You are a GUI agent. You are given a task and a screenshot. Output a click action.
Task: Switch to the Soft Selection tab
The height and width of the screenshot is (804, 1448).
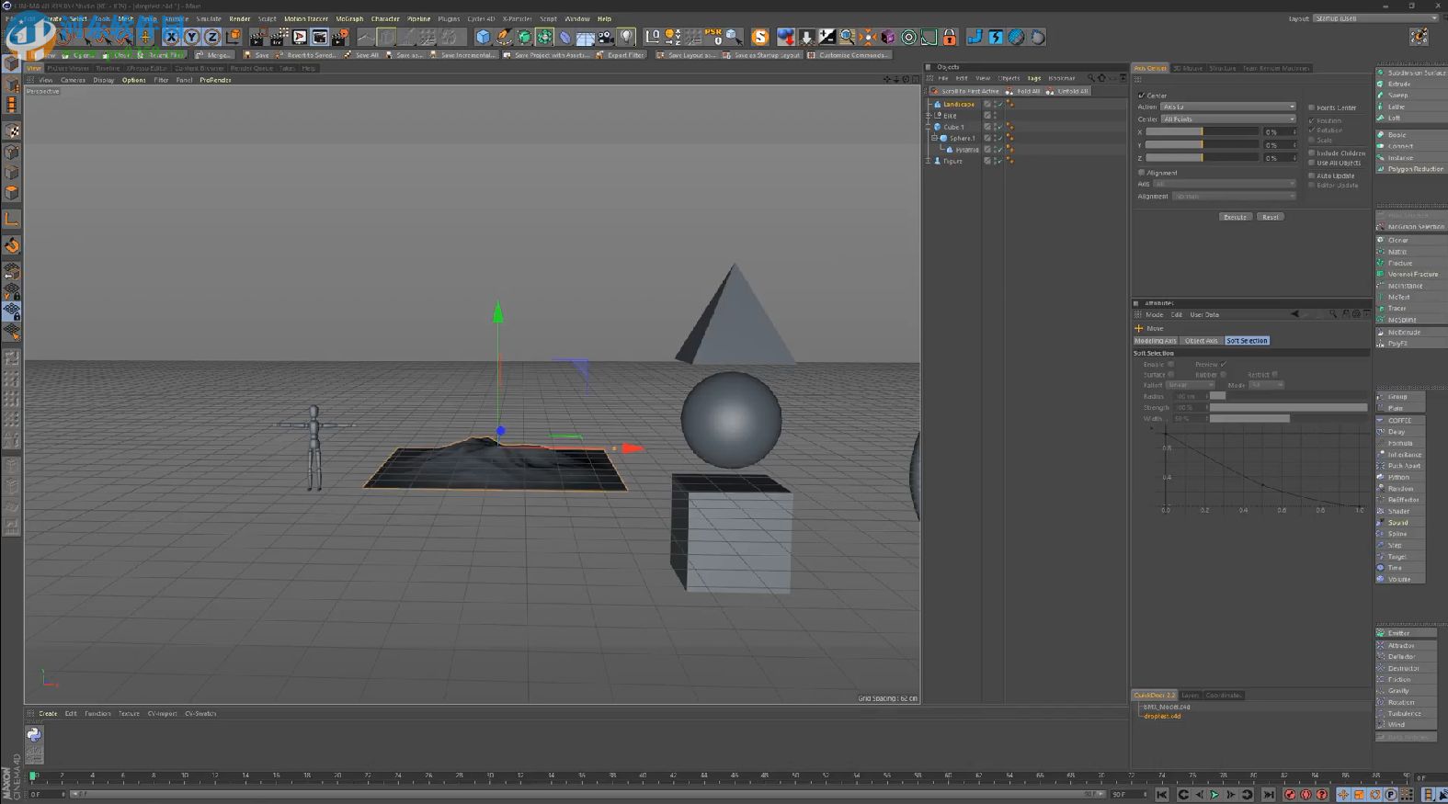click(x=1247, y=341)
